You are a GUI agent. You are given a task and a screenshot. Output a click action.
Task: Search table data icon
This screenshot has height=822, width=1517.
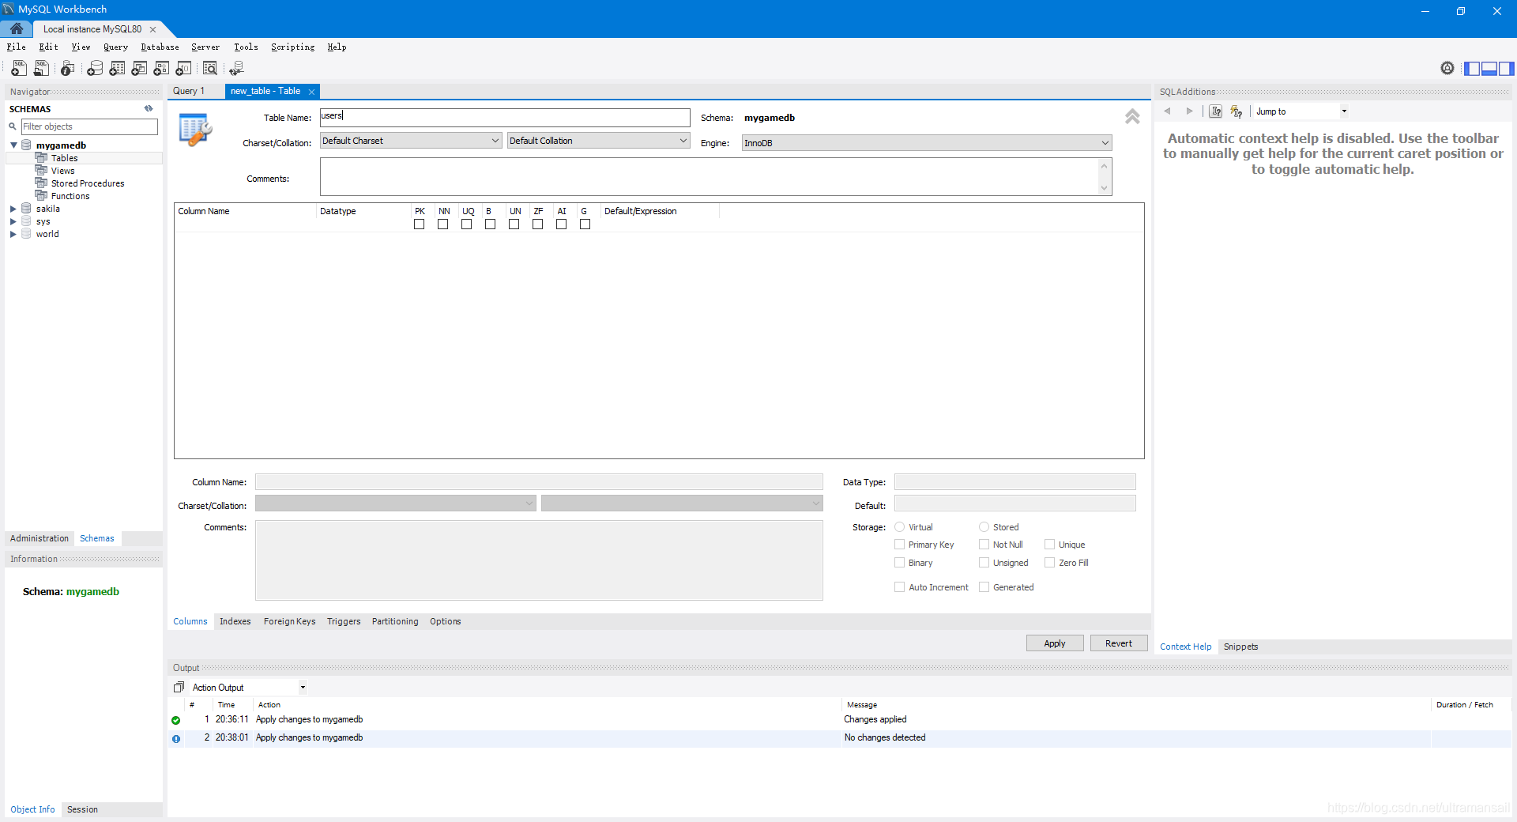pos(210,69)
